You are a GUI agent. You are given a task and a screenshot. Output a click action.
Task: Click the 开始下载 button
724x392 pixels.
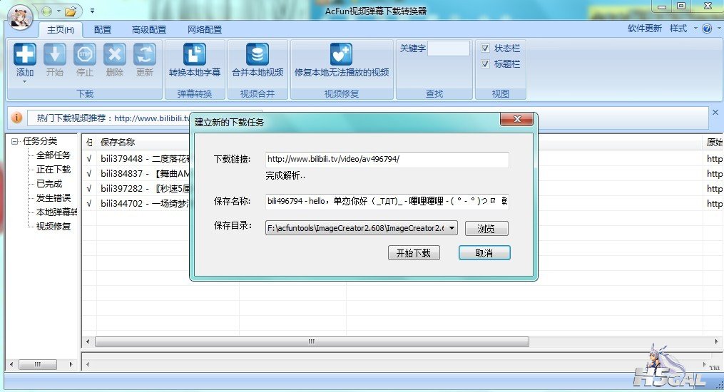click(x=414, y=253)
